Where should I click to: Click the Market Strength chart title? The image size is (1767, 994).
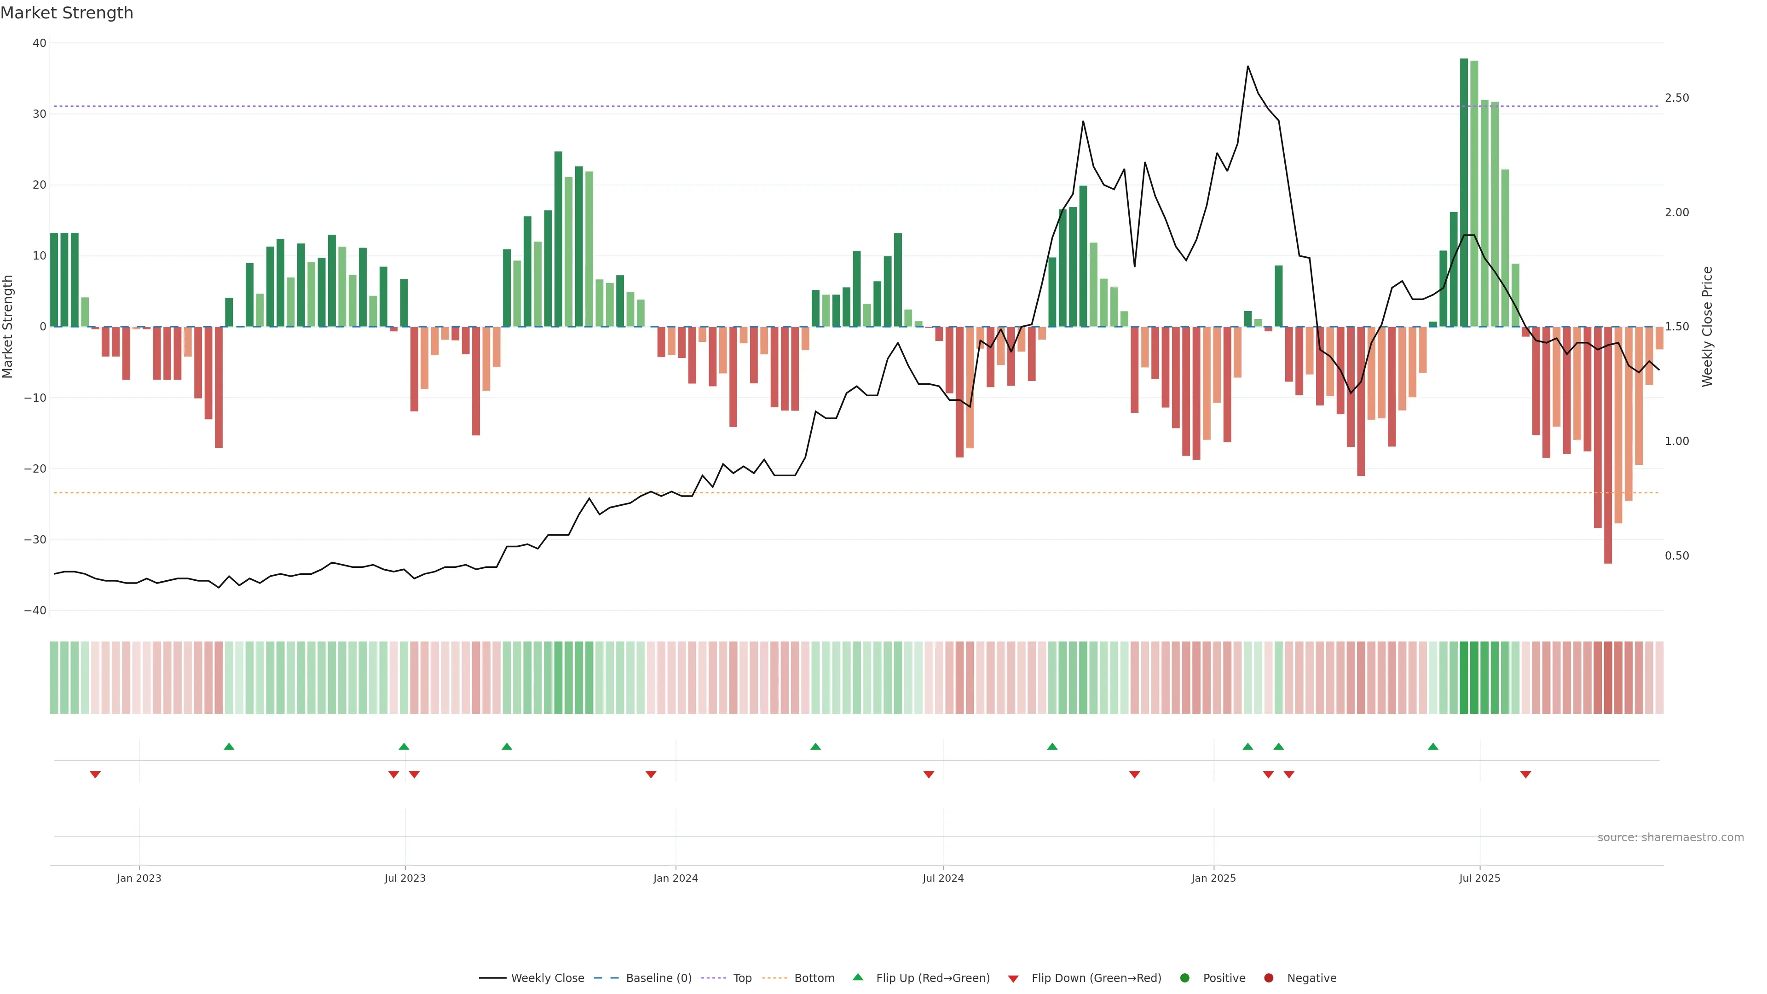click(67, 13)
